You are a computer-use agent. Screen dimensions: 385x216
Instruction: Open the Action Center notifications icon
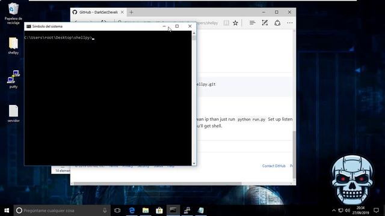376,211
